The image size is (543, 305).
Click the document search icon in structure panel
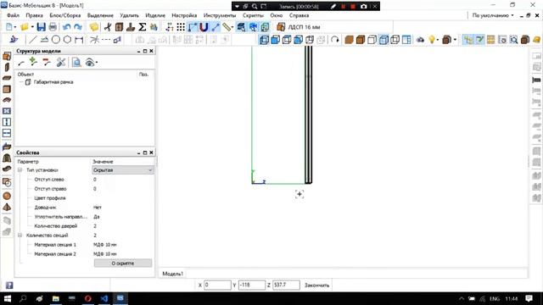pyautogui.click(x=76, y=62)
